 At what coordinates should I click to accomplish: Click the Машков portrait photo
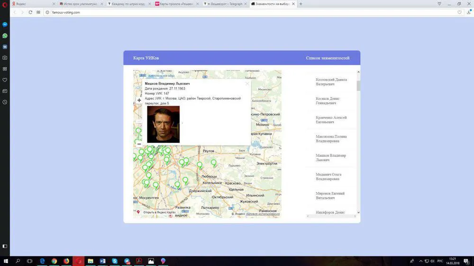click(x=163, y=124)
